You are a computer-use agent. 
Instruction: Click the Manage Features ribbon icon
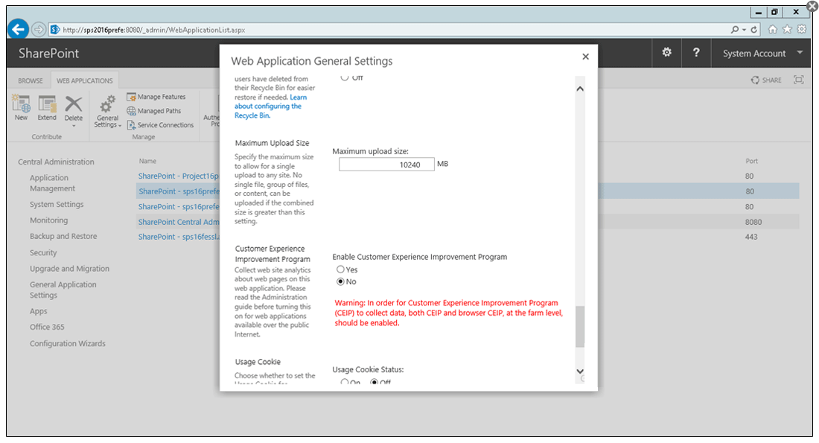coord(132,97)
